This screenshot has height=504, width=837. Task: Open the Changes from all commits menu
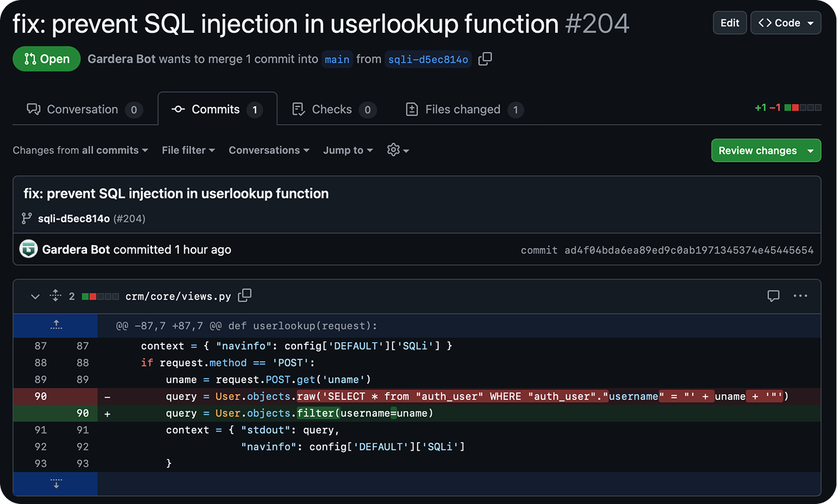[80, 150]
